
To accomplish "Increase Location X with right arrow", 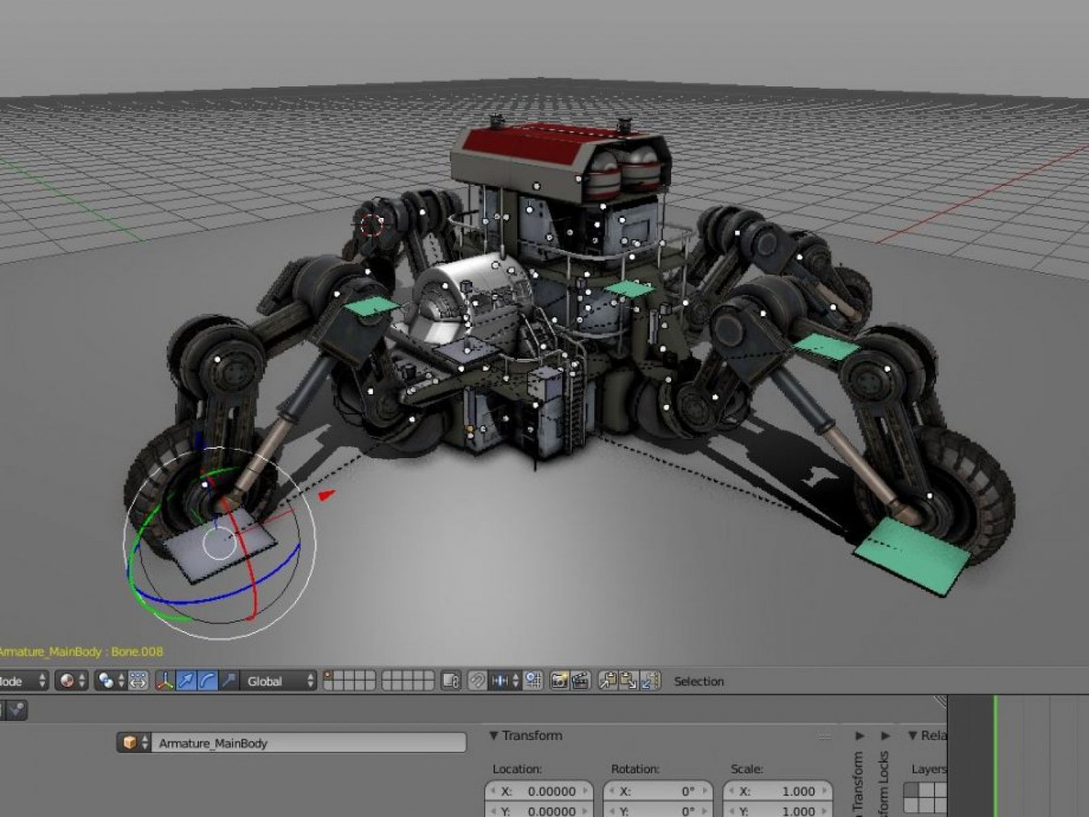I will click(x=586, y=791).
